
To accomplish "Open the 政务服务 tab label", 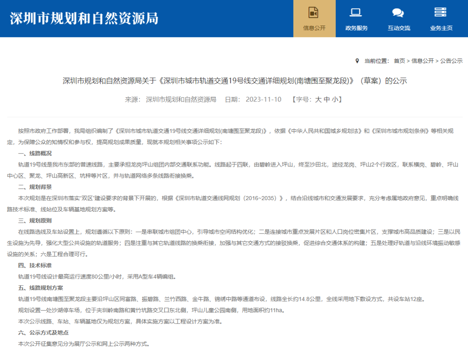I will 357,28.
